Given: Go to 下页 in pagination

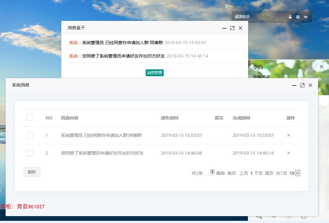Looking at the screenshot, I should pos(258,173).
